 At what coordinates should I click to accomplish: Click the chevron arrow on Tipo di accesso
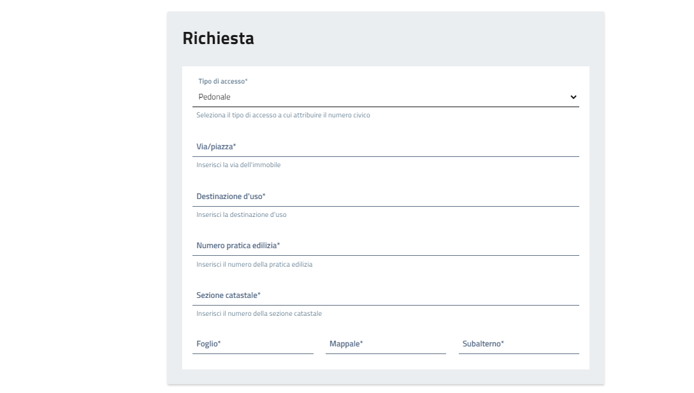click(573, 97)
